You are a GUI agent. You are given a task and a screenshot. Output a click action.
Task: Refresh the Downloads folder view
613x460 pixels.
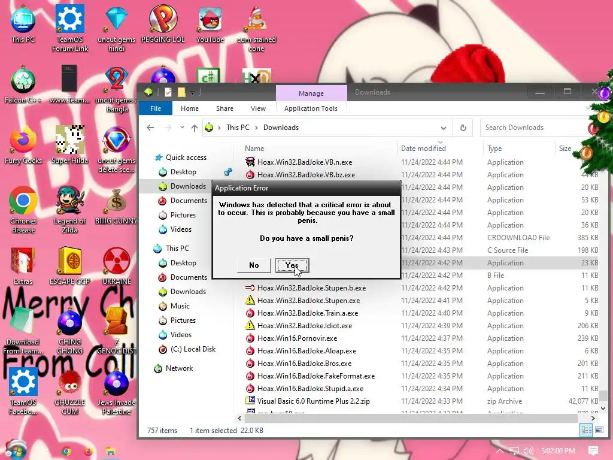pos(463,128)
